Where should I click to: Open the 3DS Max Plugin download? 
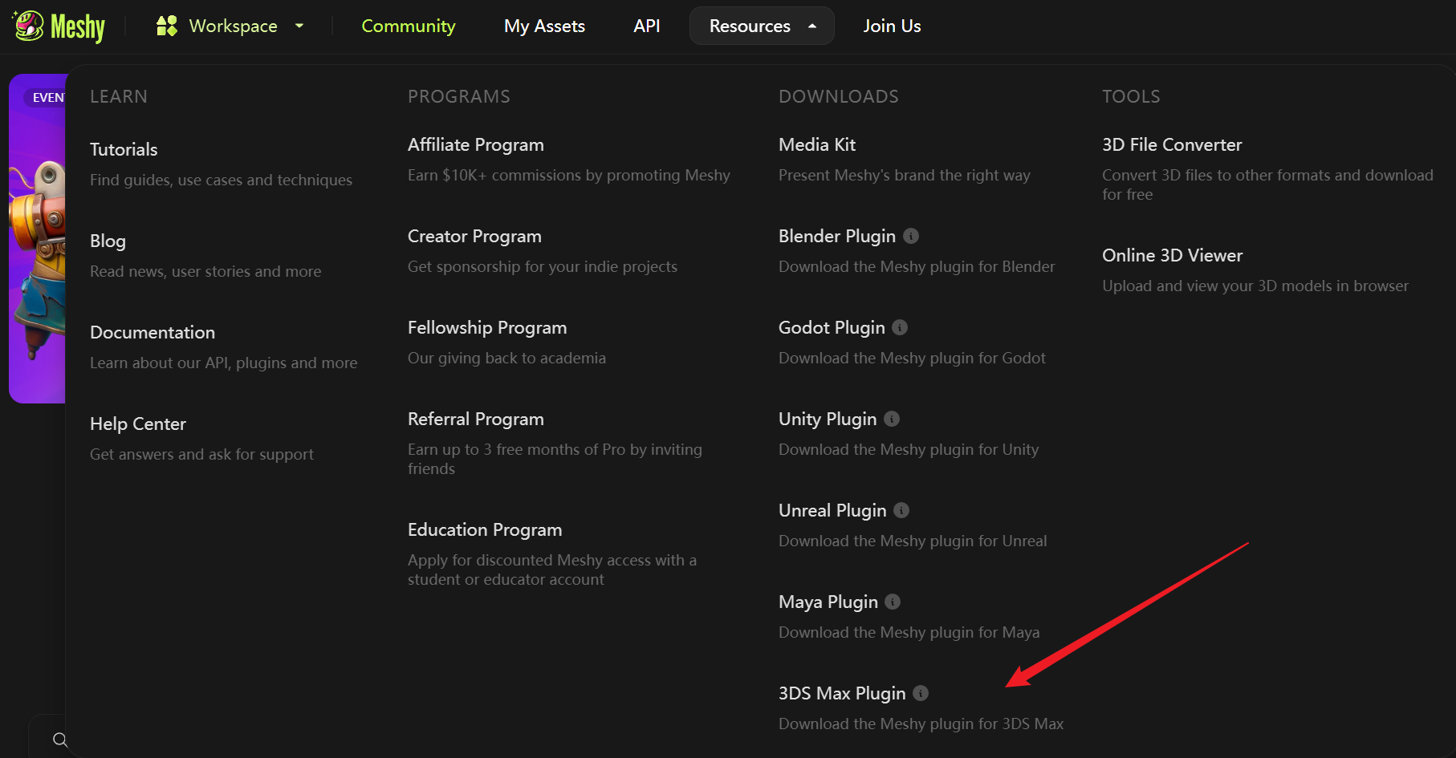pos(842,693)
